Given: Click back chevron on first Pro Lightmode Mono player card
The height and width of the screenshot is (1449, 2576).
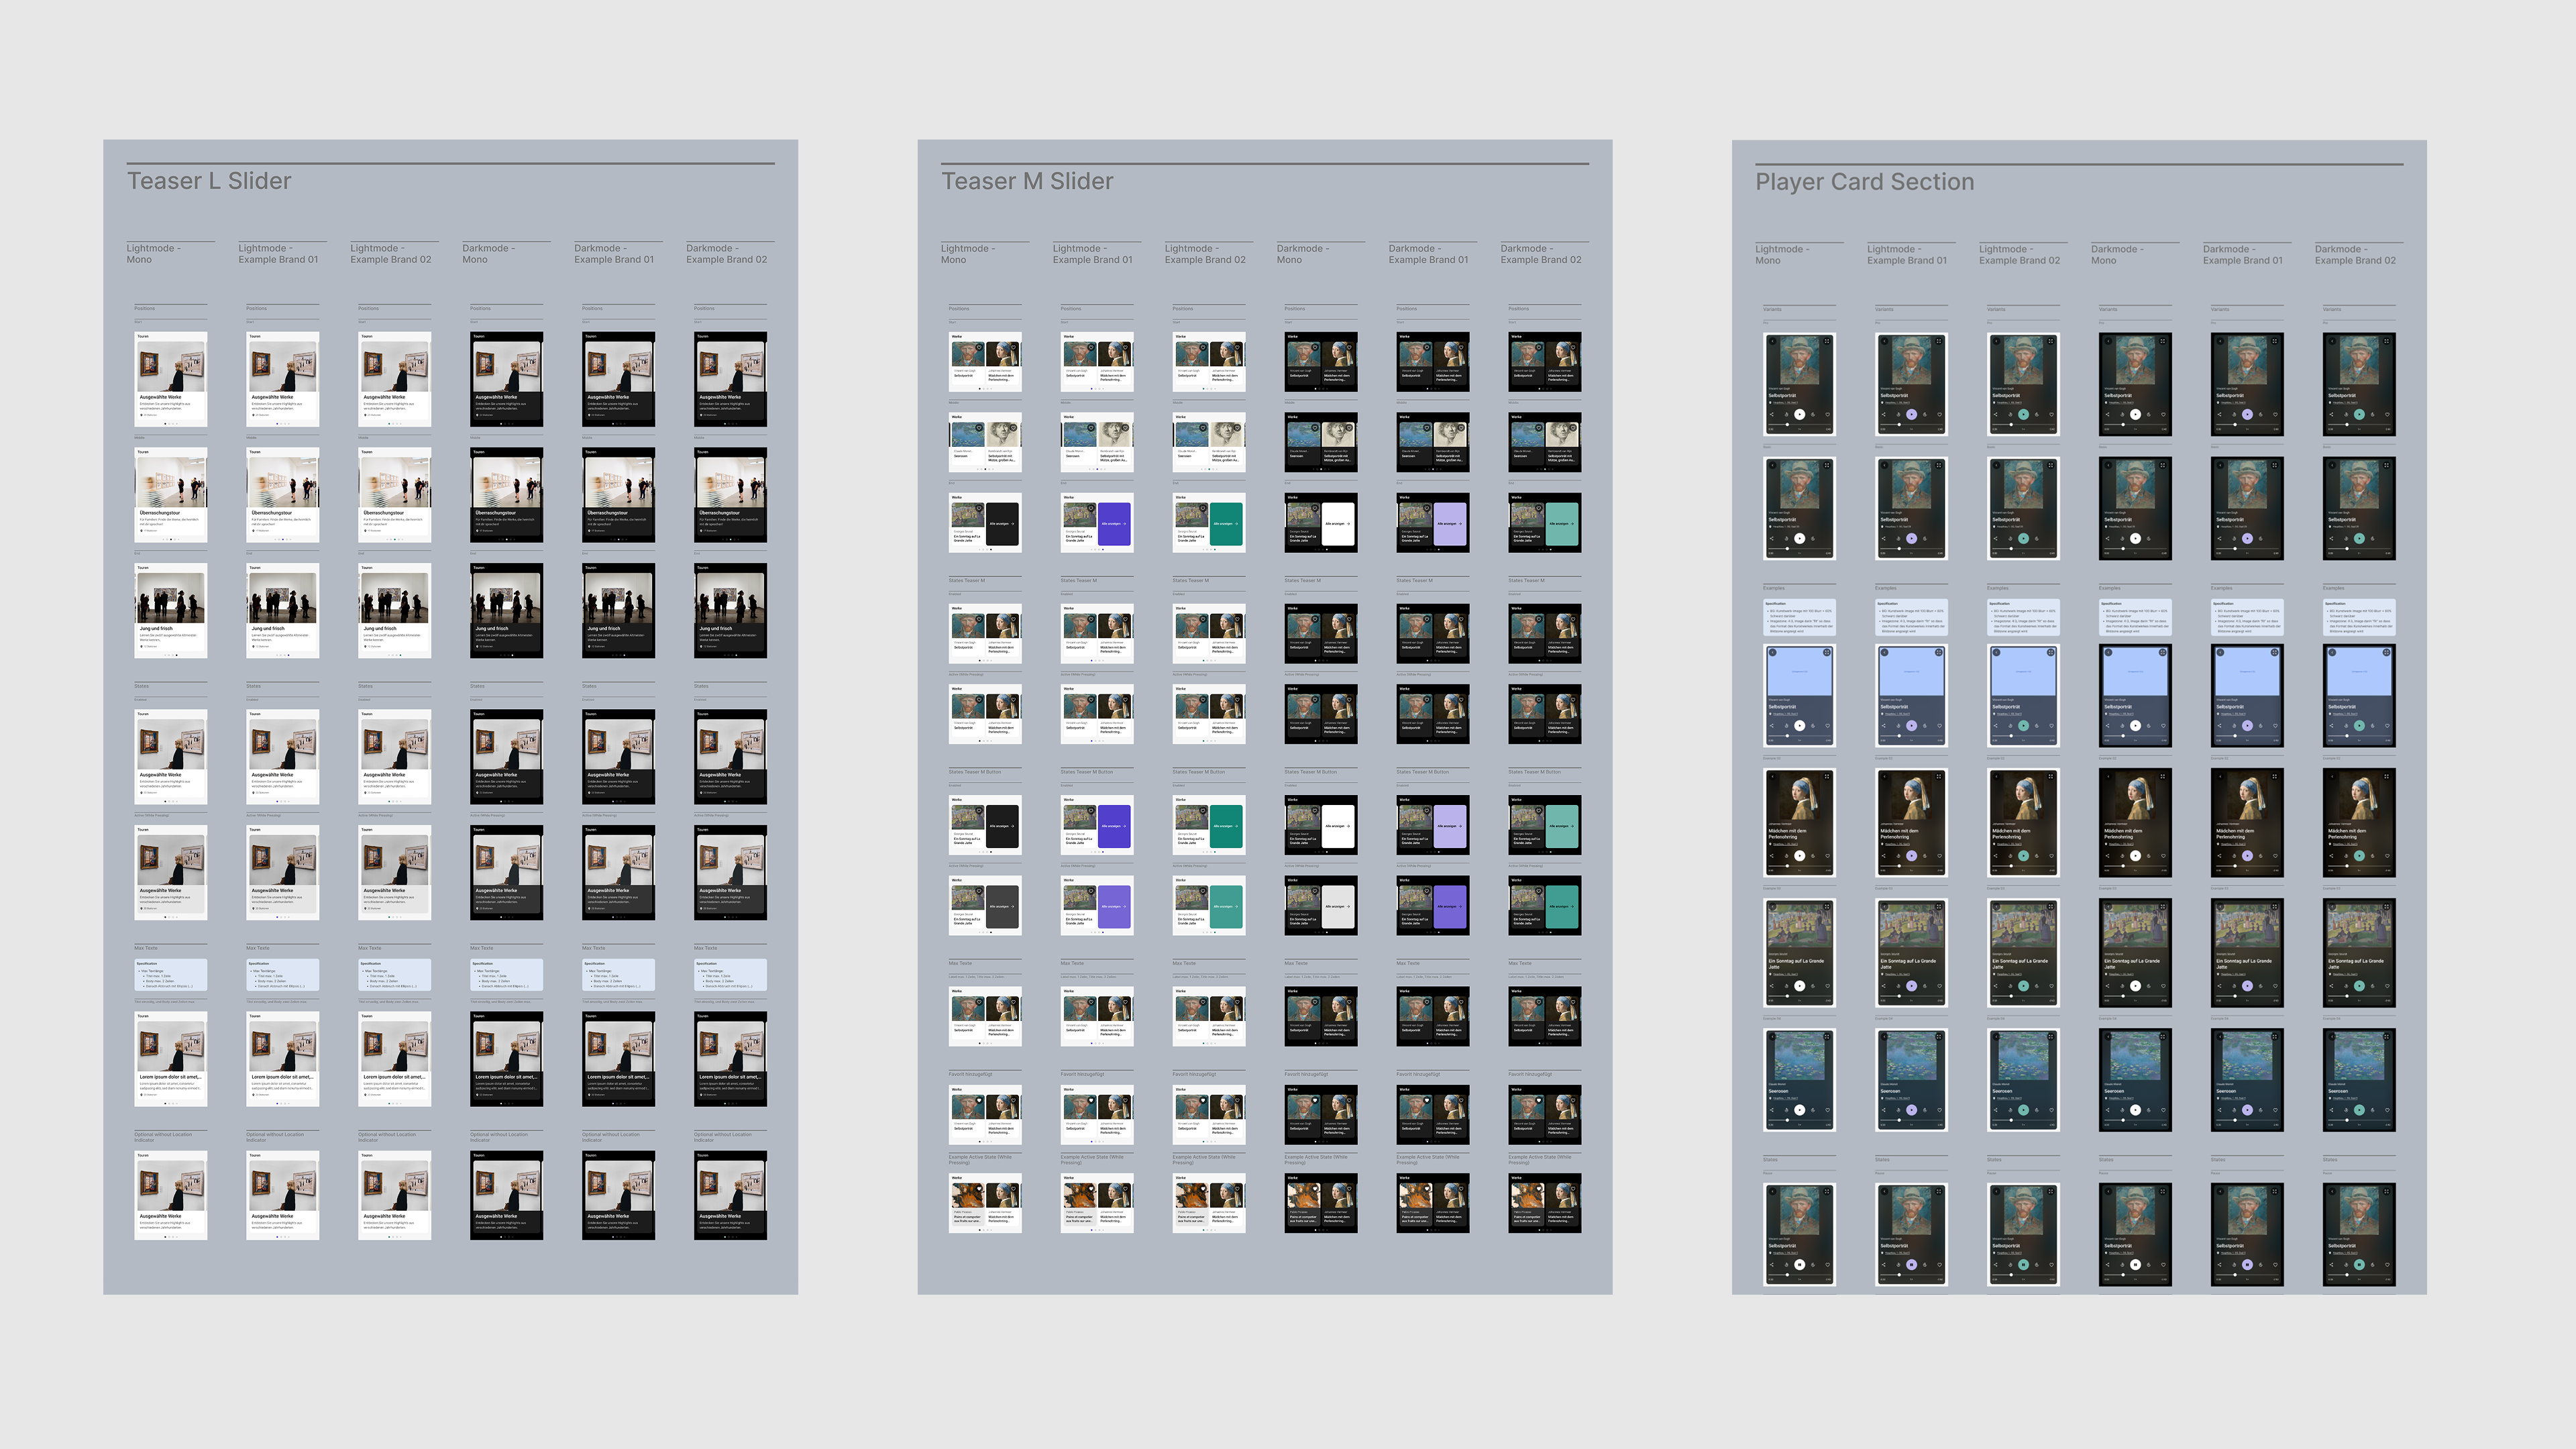Looking at the screenshot, I should coord(1773,341).
